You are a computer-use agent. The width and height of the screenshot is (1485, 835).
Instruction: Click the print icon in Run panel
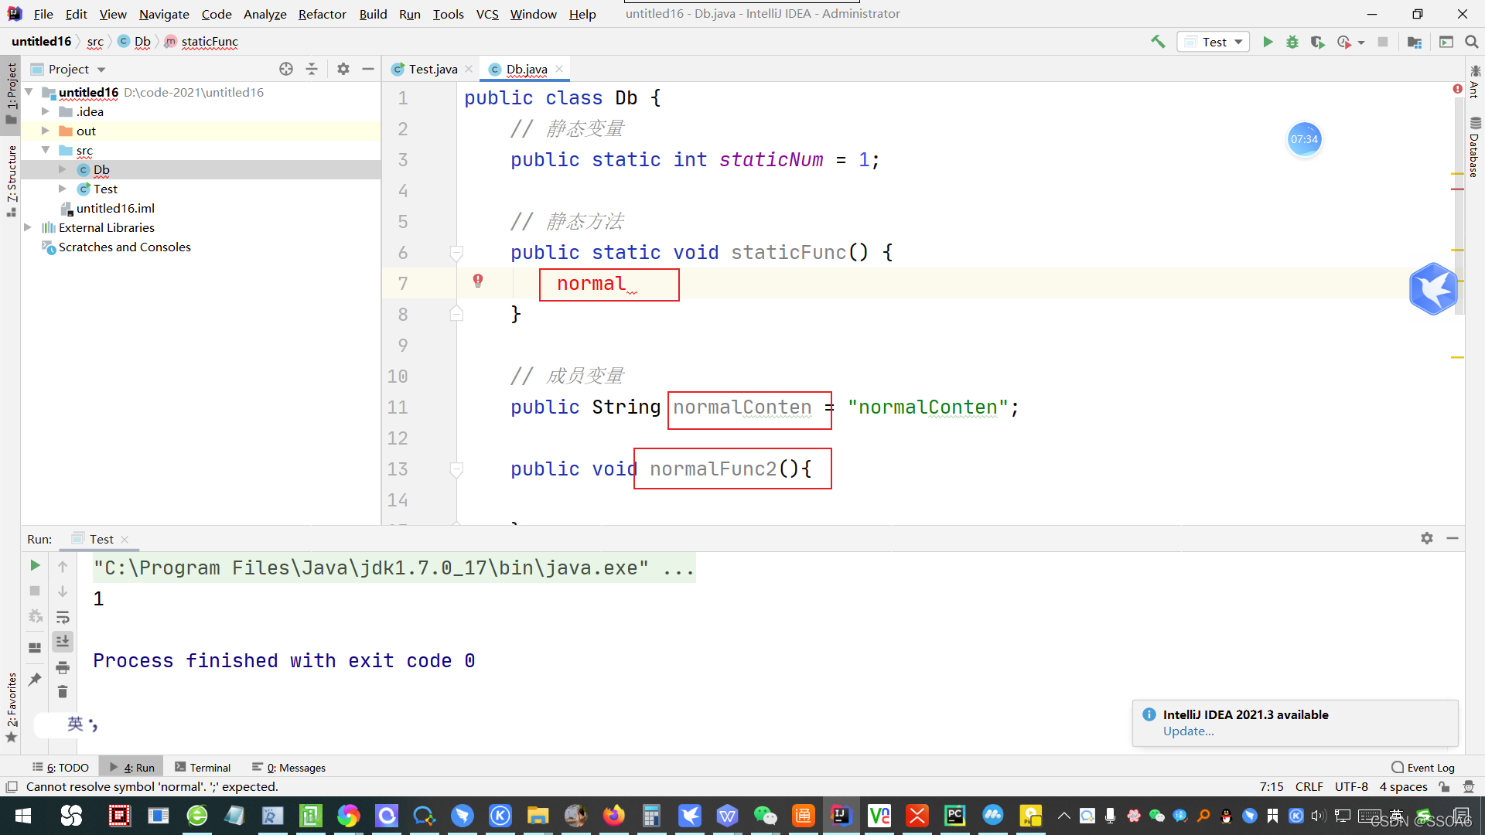coord(63,667)
